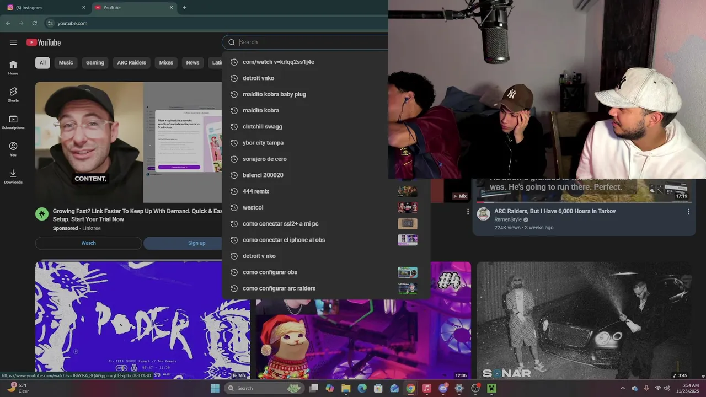
Task: Open Downloads in the sidebar
Action: [13, 176]
